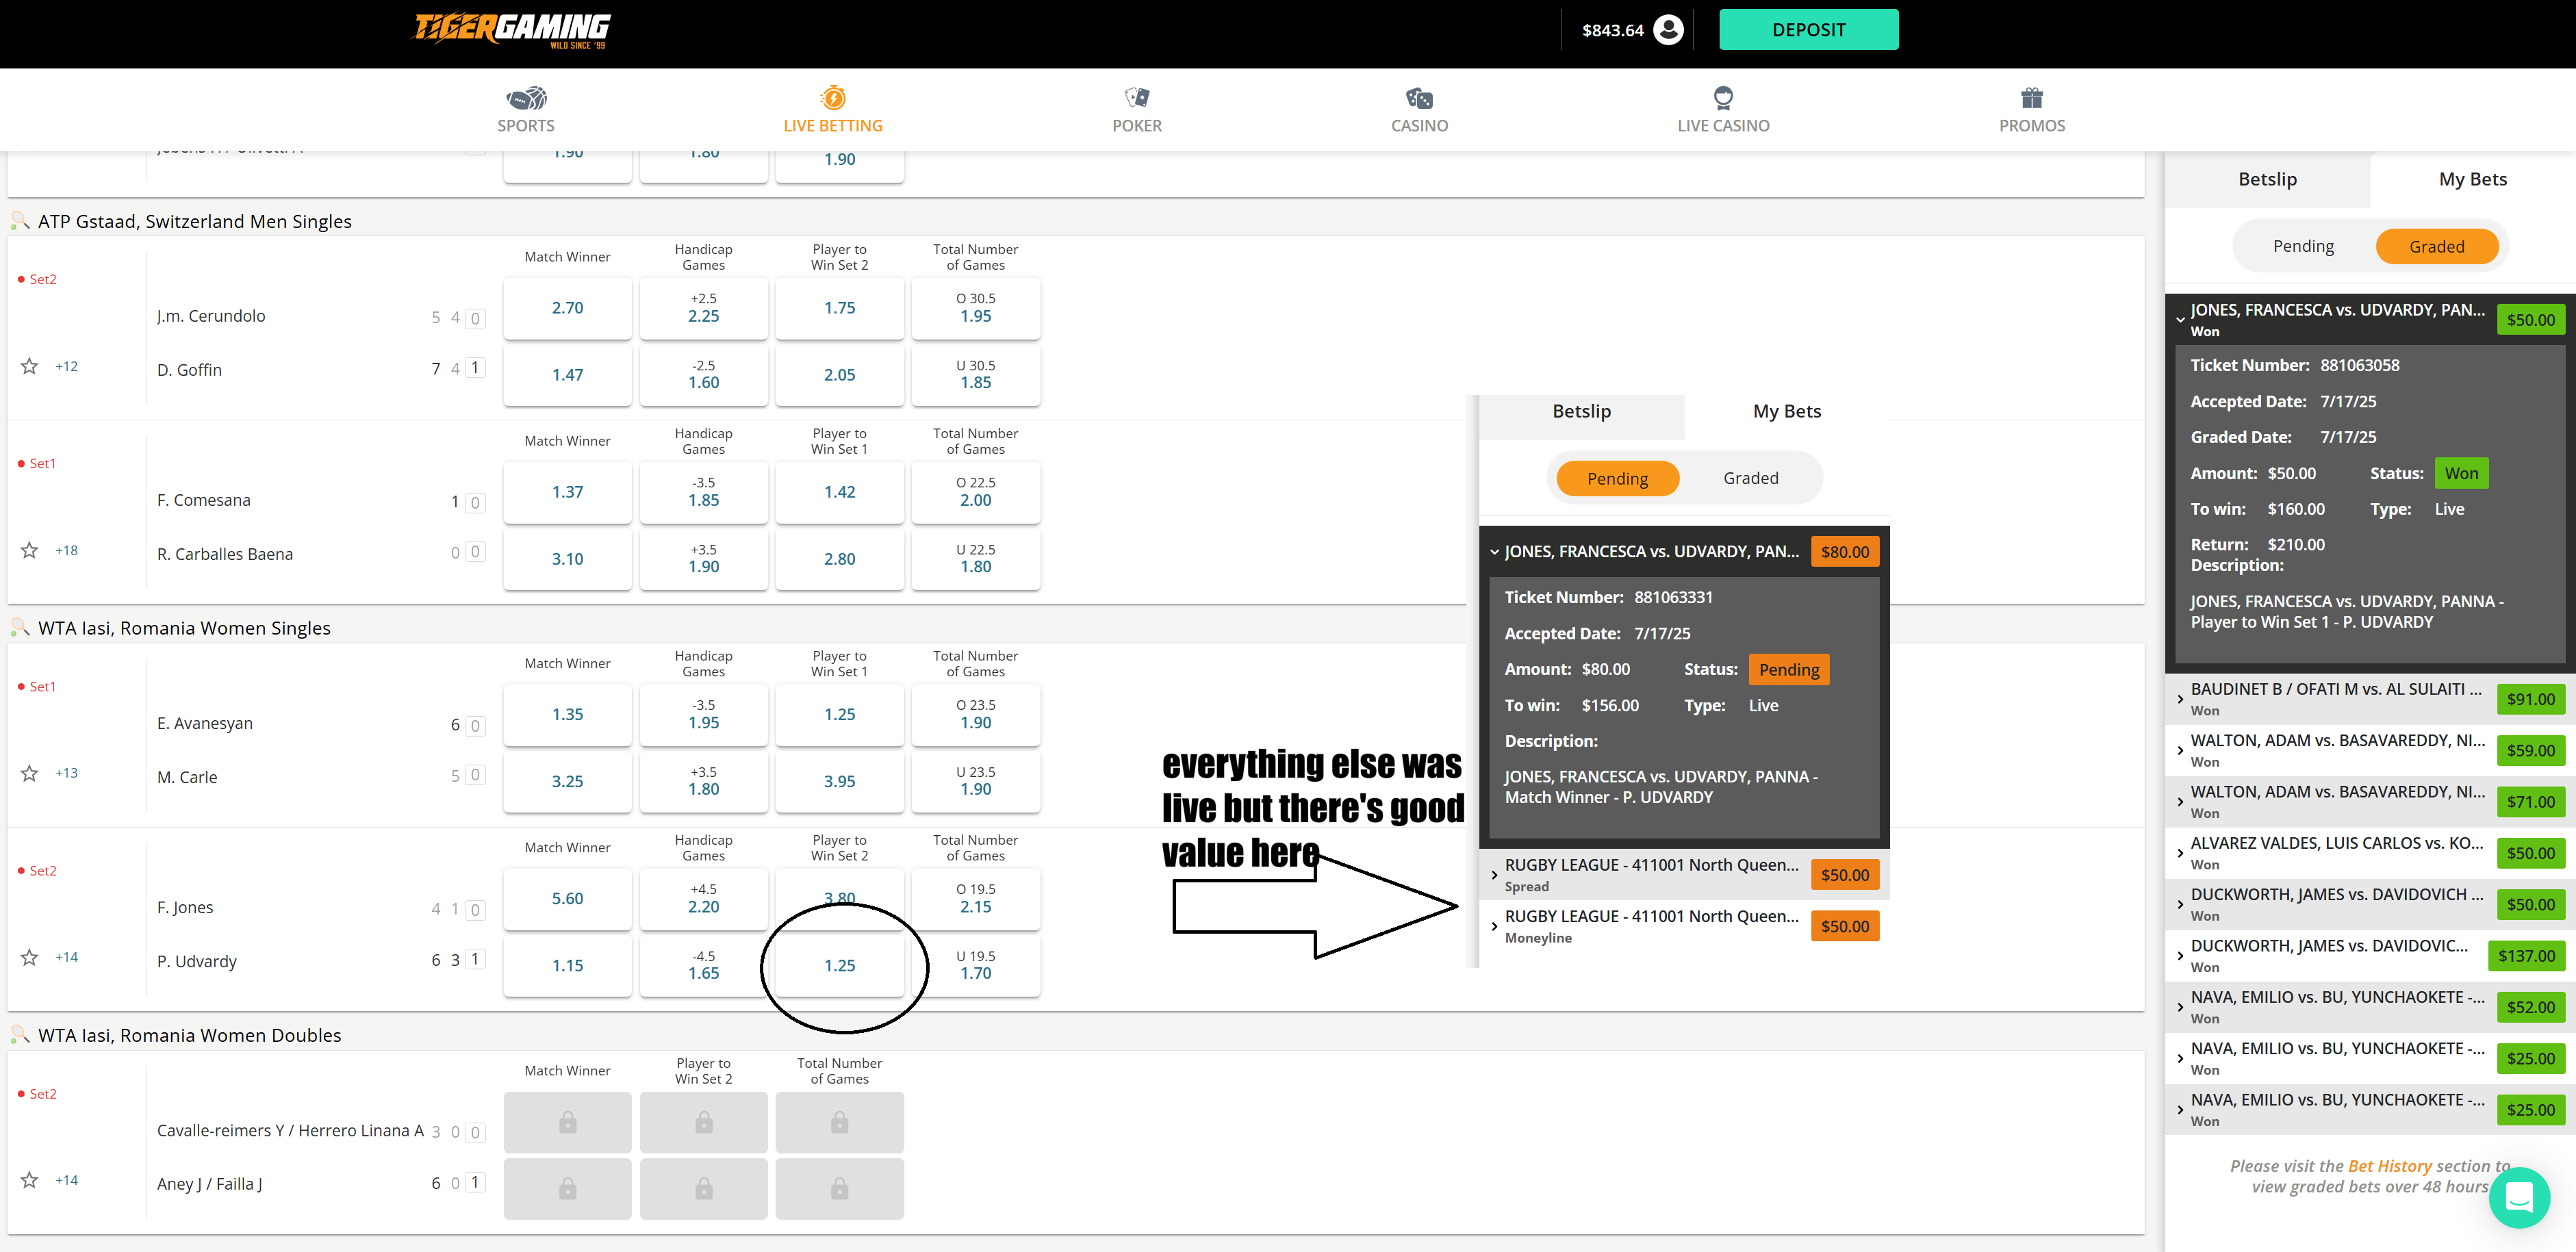This screenshot has width=2576, height=1252.
Task: Click the $843.64 account balance
Action: [1612, 30]
